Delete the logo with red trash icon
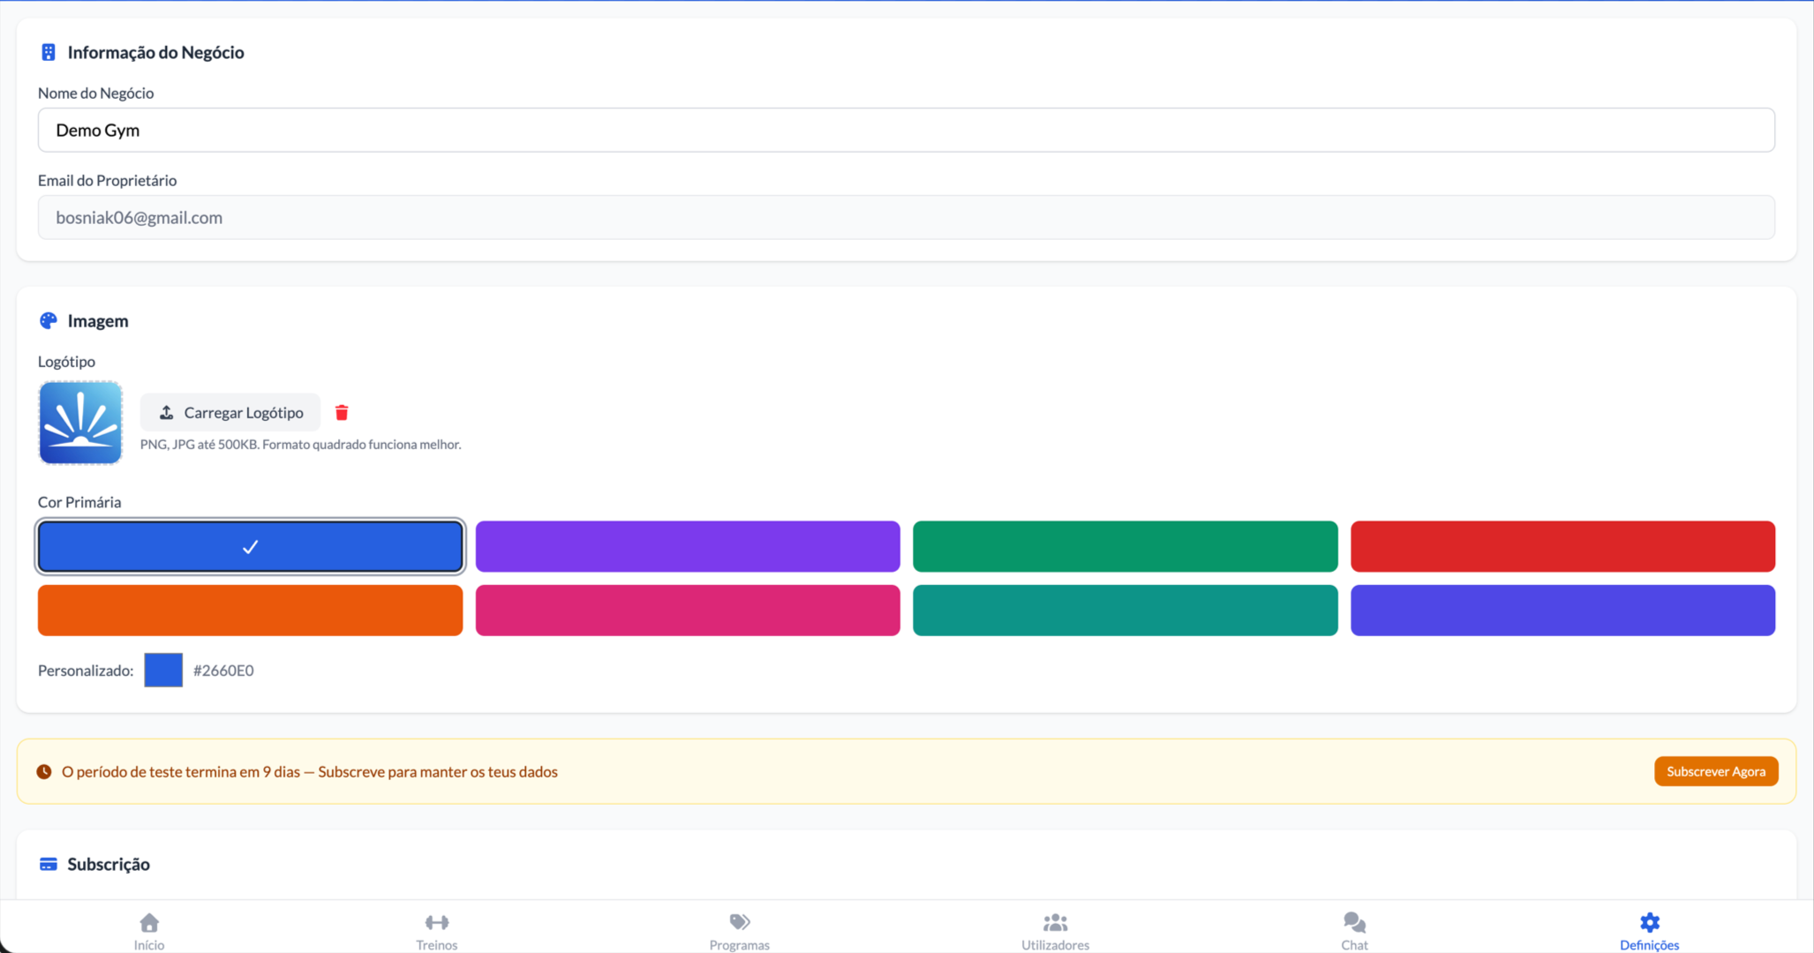This screenshot has width=1814, height=953. pos(342,412)
